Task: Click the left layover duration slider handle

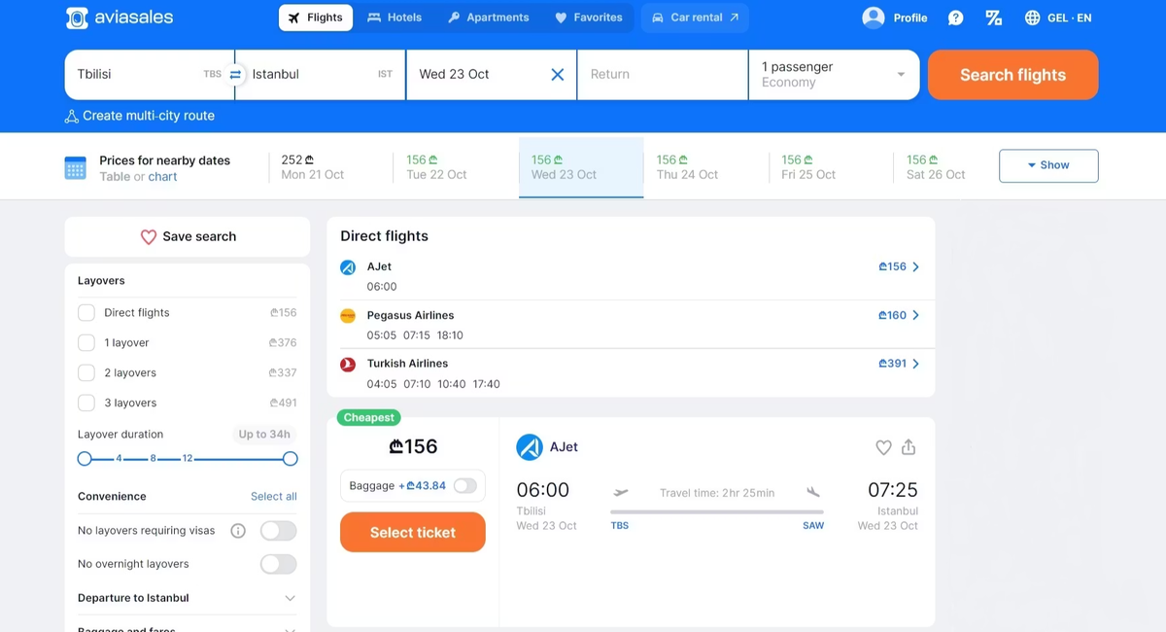Action: point(85,459)
